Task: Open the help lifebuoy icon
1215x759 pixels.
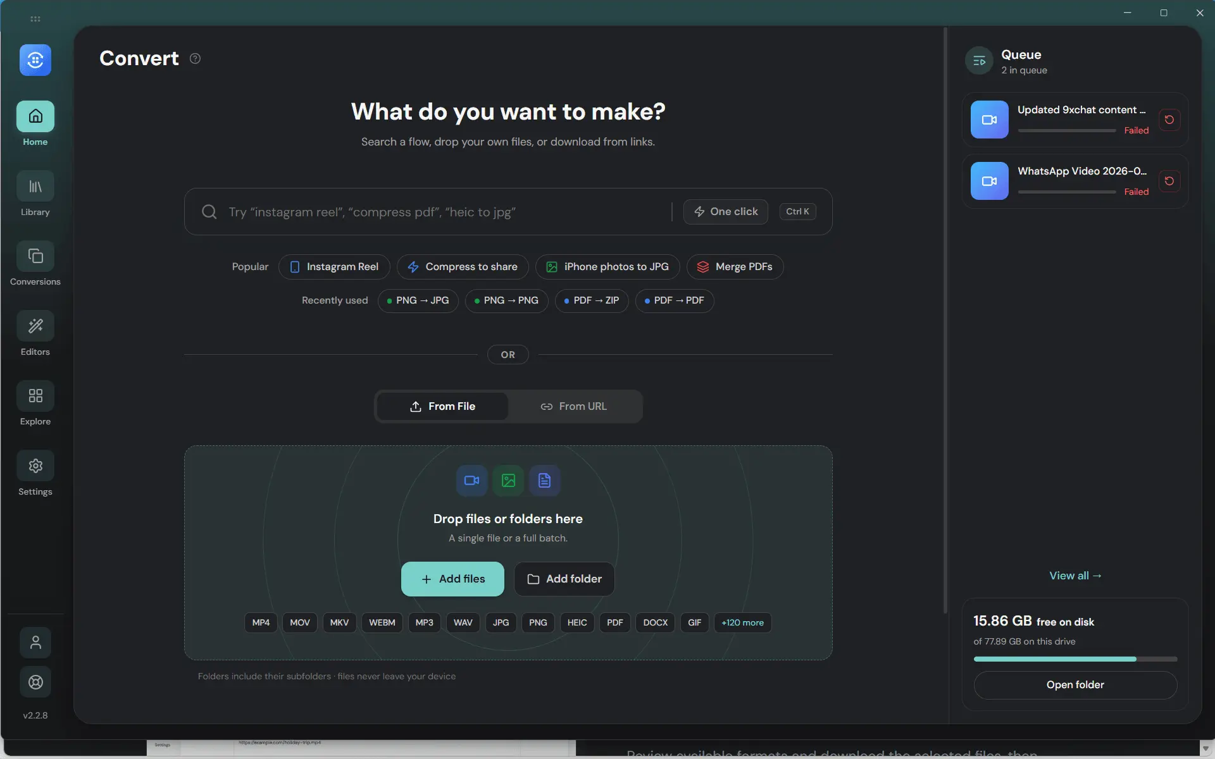Action: 35,682
